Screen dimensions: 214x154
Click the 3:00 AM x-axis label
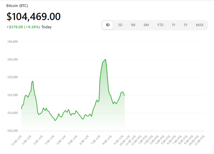pos(50,140)
